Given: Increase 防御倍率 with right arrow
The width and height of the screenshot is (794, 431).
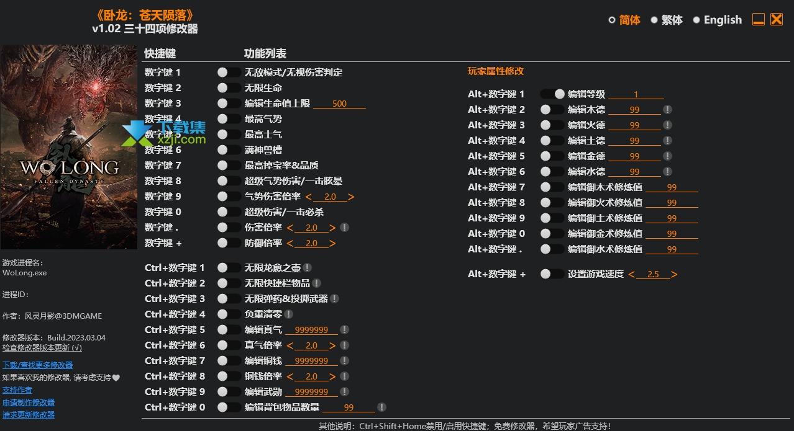Looking at the screenshot, I should click(x=332, y=244).
